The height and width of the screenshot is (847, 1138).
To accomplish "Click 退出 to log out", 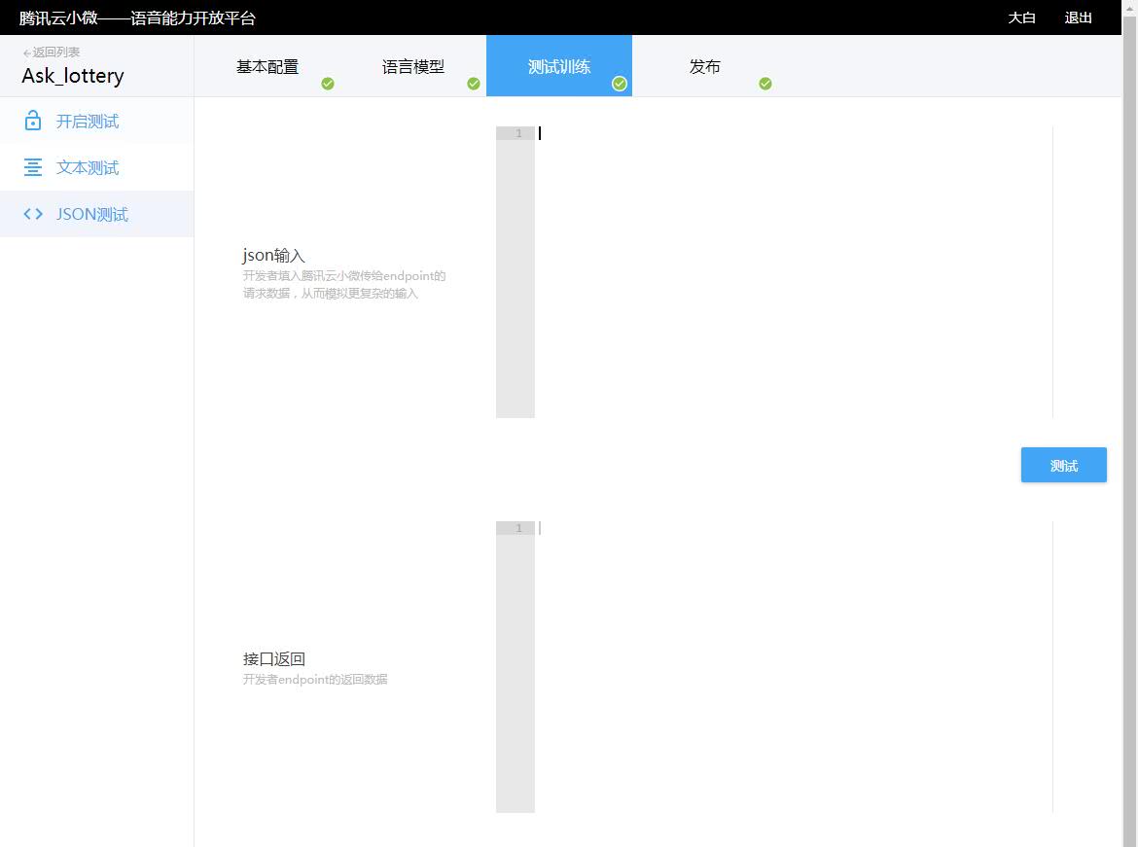I will click(1078, 18).
